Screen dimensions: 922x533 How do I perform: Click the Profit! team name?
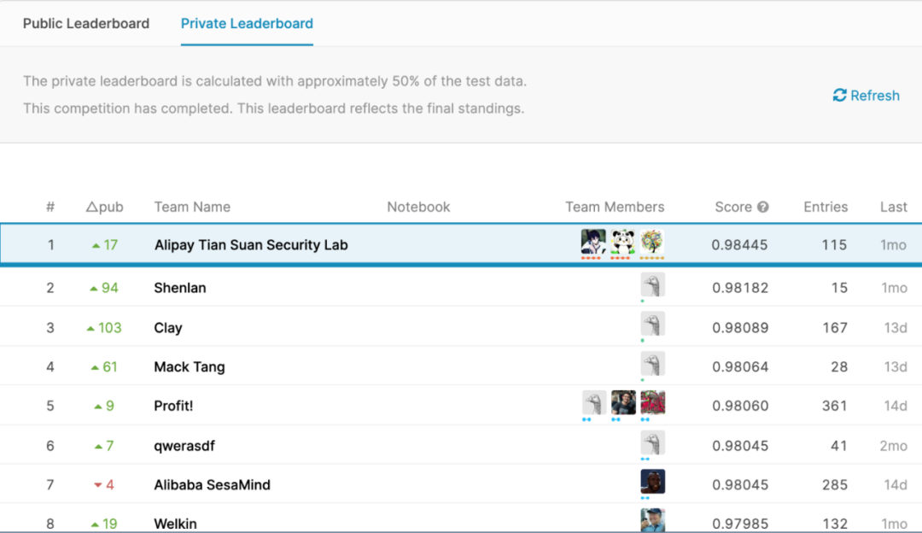173,406
